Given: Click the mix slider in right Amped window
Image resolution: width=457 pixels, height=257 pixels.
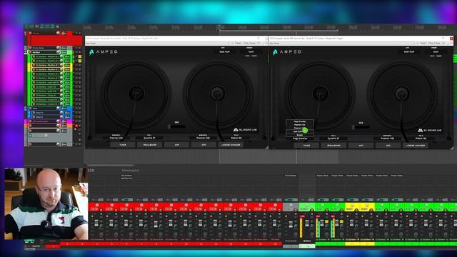Looking at the screenshot, I should [x=361, y=127].
